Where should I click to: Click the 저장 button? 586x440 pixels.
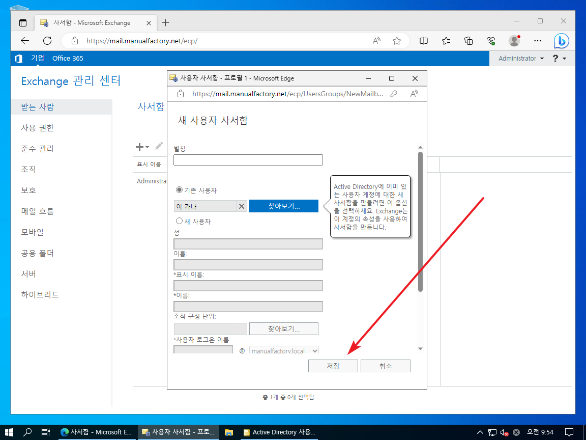point(333,366)
